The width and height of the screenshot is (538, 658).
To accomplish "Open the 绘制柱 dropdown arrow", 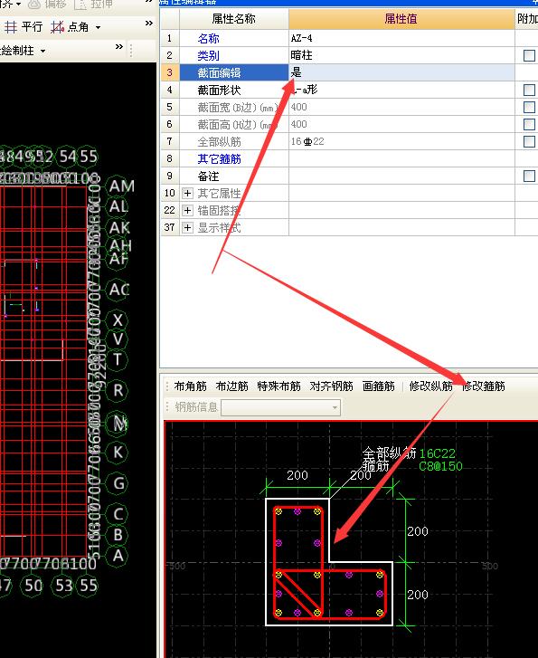I will pyautogui.click(x=42, y=52).
